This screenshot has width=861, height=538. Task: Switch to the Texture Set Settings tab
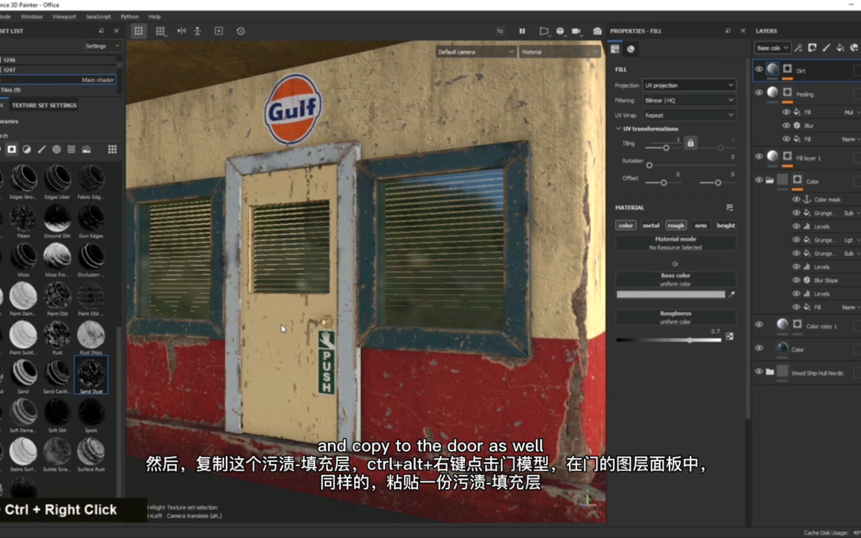pyautogui.click(x=44, y=105)
